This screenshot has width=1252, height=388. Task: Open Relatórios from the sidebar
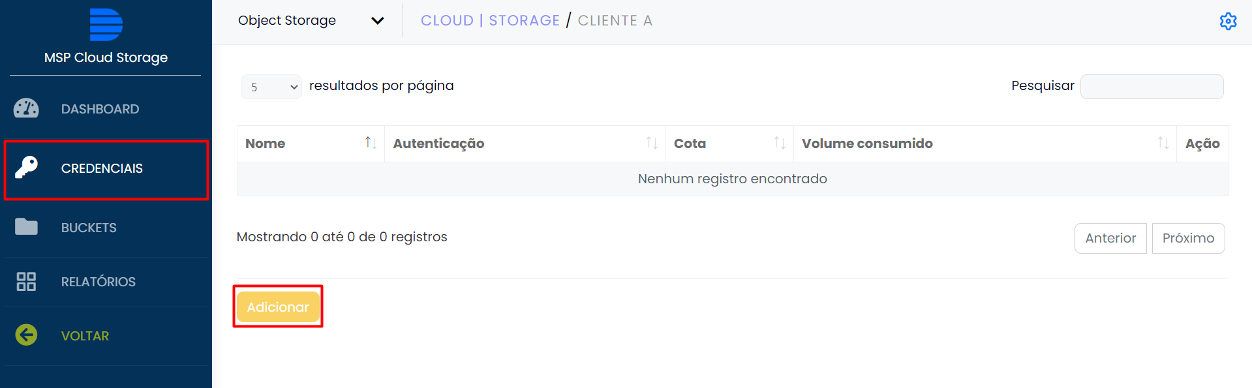[x=99, y=282]
